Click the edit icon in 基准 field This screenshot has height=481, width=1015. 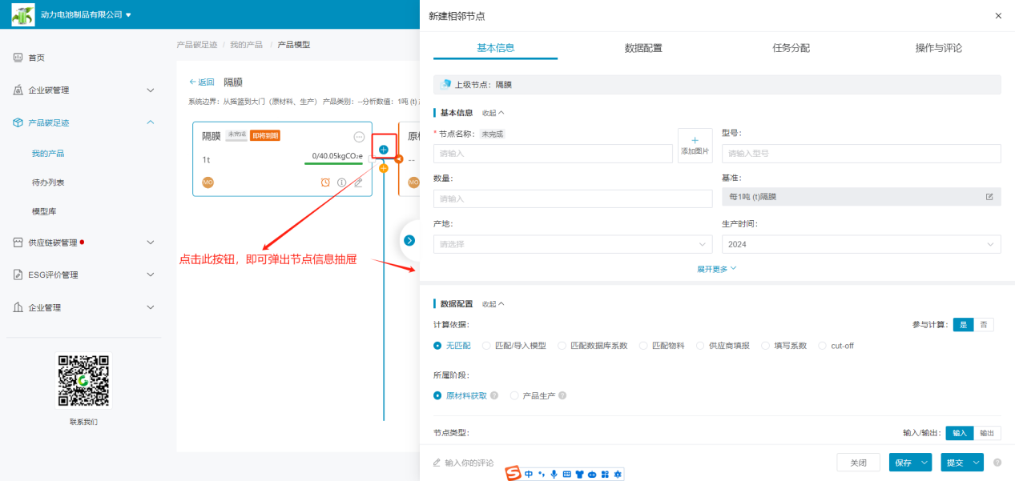click(989, 197)
